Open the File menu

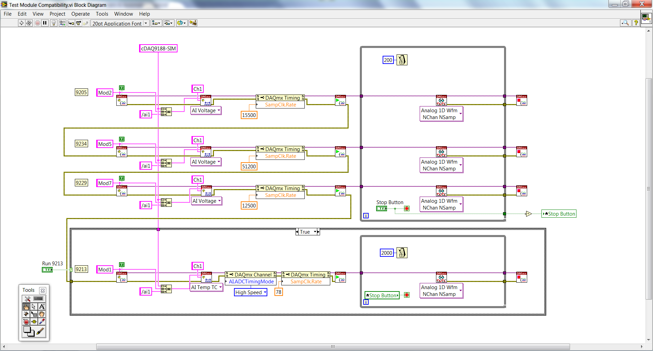point(7,14)
